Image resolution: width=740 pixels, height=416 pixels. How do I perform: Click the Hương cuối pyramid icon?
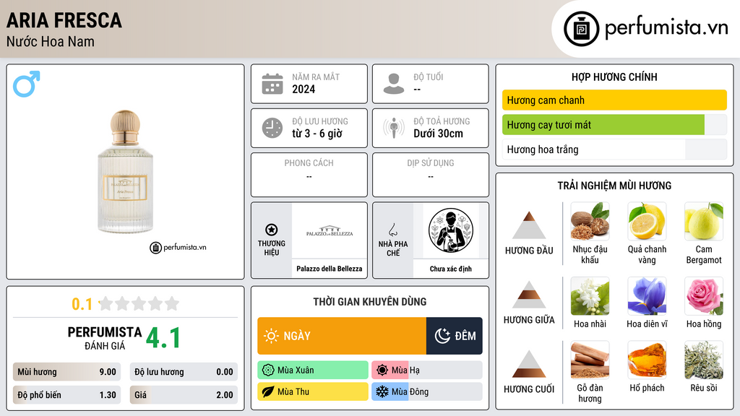tap(529, 364)
